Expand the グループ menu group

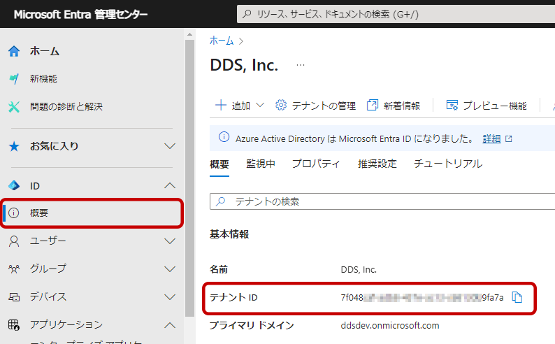pos(169,269)
